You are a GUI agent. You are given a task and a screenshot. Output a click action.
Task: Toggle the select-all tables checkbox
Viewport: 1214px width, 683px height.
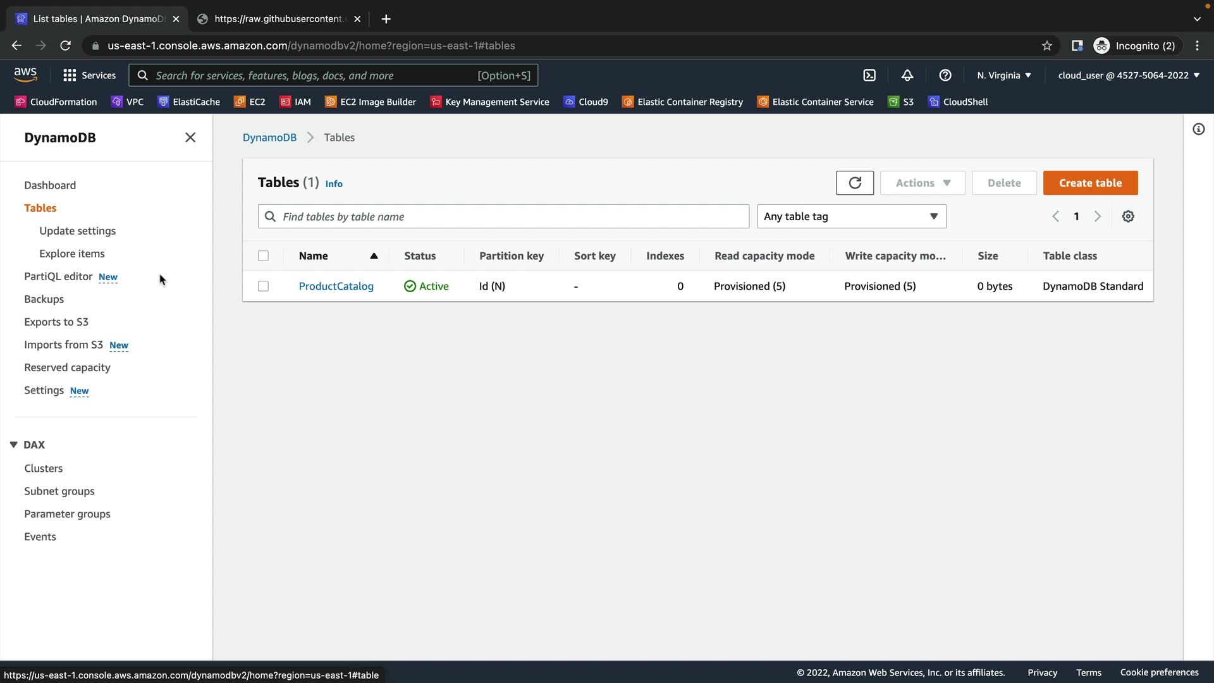(263, 255)
